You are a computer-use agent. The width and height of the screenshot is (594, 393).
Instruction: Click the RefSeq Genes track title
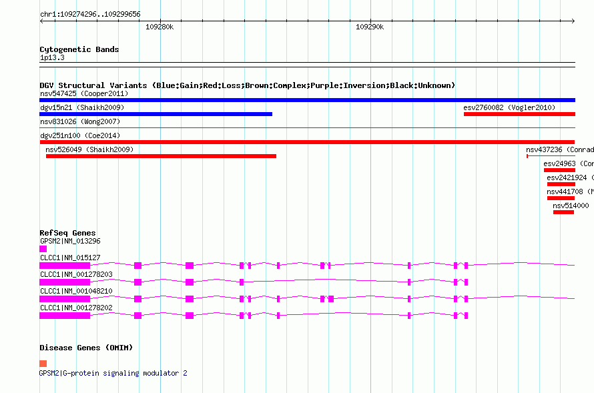67,233
